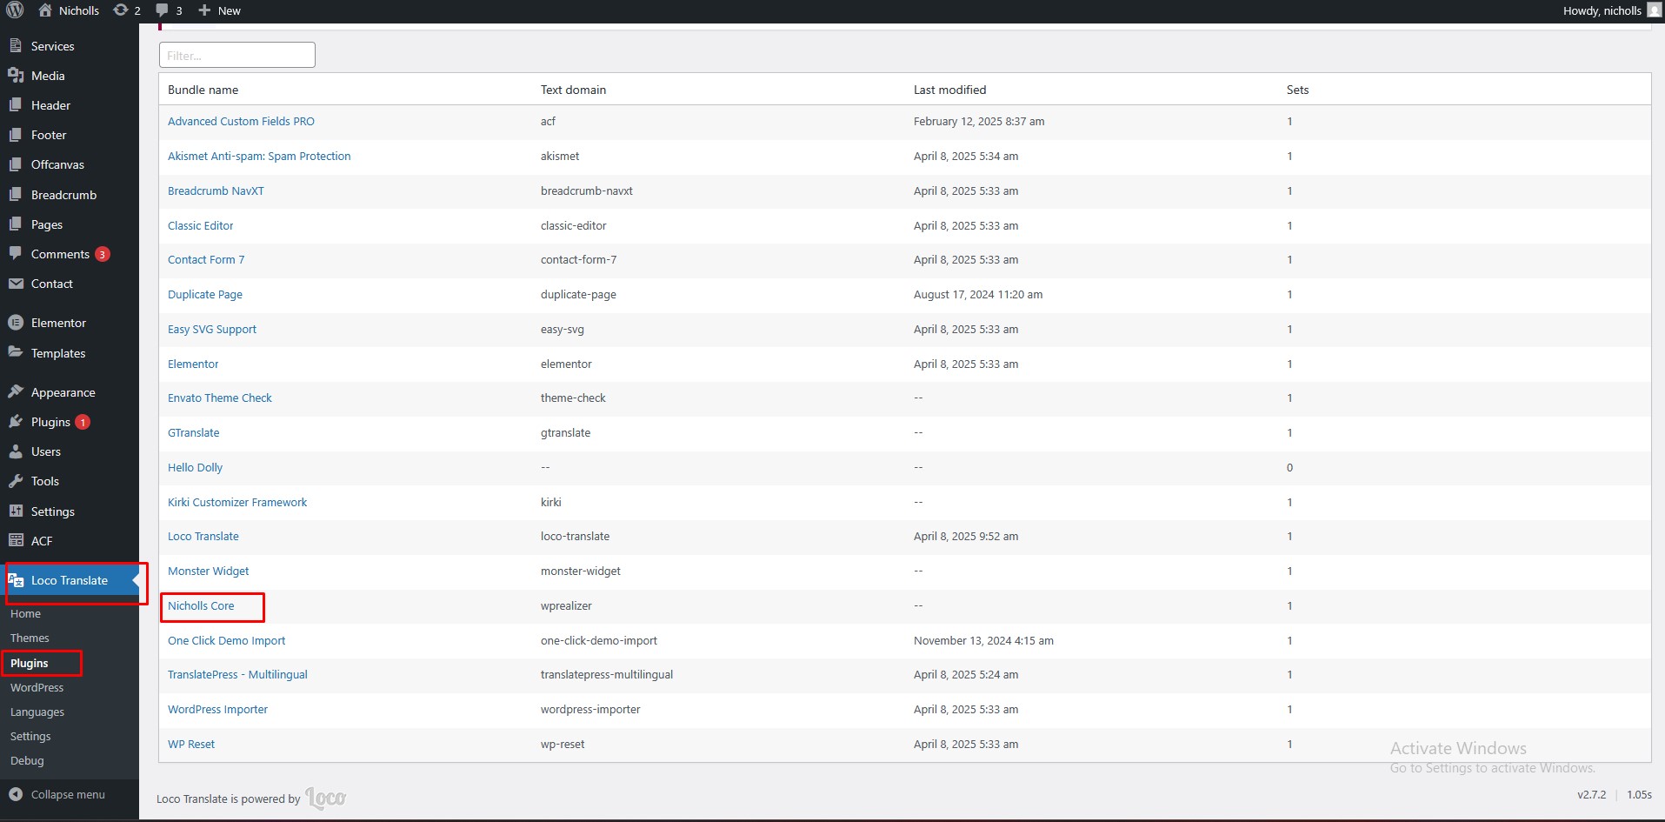Viewport: 1665px width, 822px height.
Task: Sort by Sets column header
Action: 1297,90
